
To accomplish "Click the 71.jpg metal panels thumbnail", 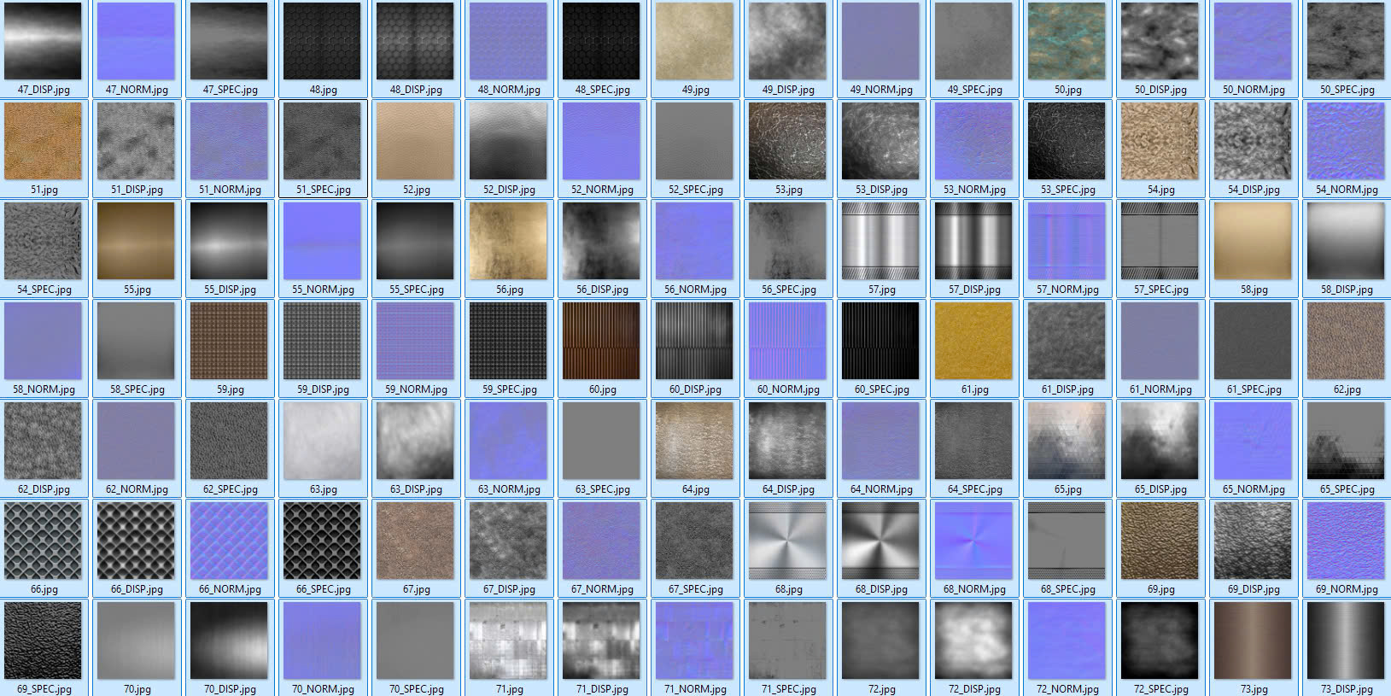I will coord(508,640).
